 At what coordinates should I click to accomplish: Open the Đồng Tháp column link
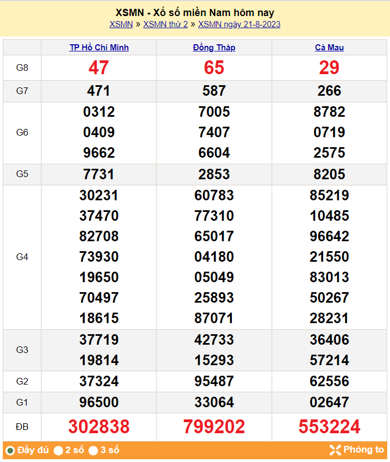(214, 48)
